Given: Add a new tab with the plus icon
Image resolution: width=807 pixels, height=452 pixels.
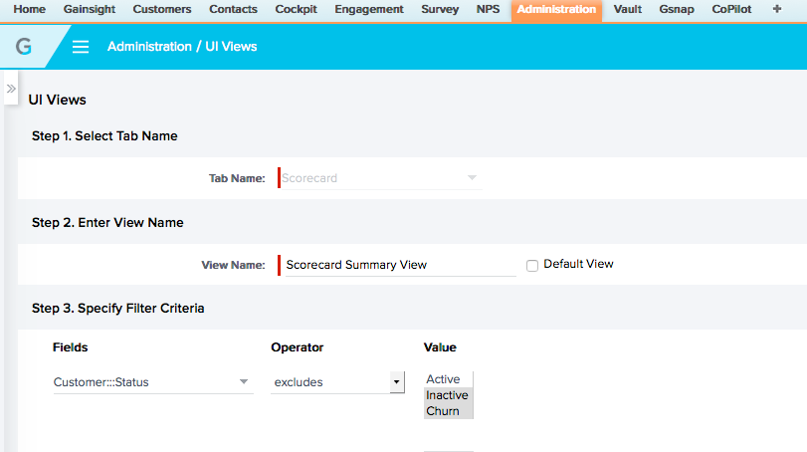Looking at the screenshot, I should 777,9.
